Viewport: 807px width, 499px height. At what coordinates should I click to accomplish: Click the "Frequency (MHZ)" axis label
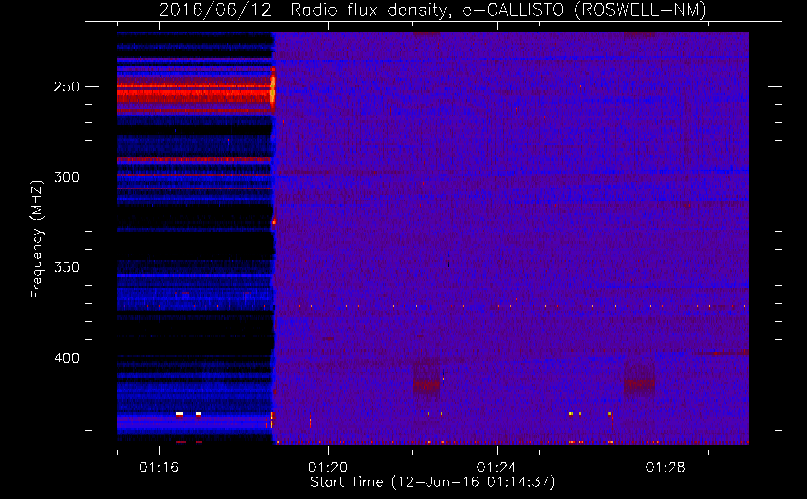tap(37, 239)
